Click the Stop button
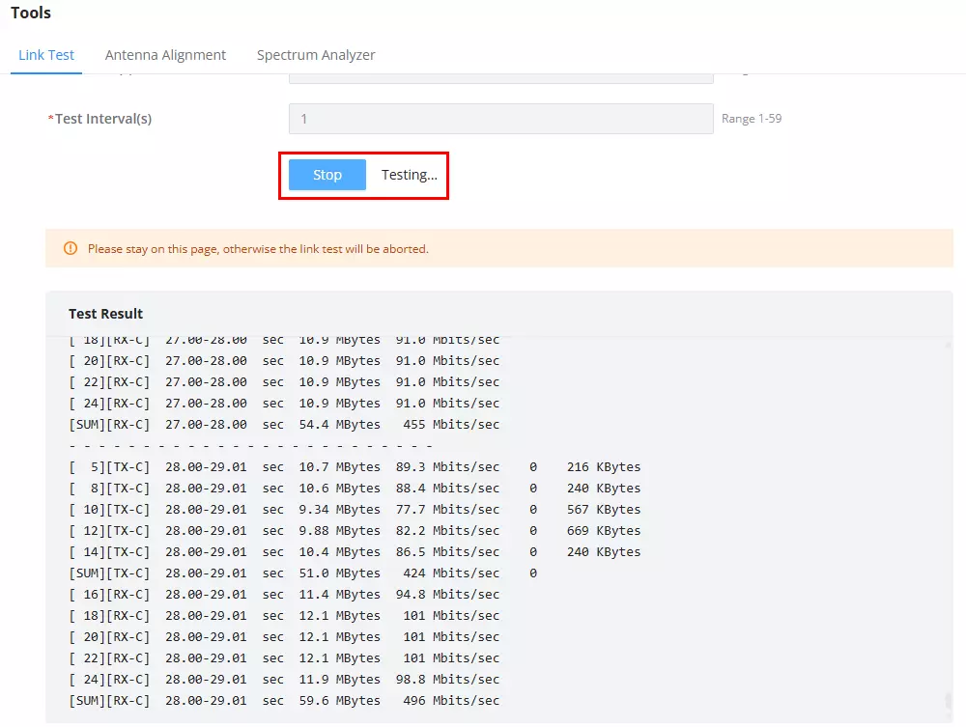This screenshot has height=727, width=966. pyautogui.click(x=327, y=175)
